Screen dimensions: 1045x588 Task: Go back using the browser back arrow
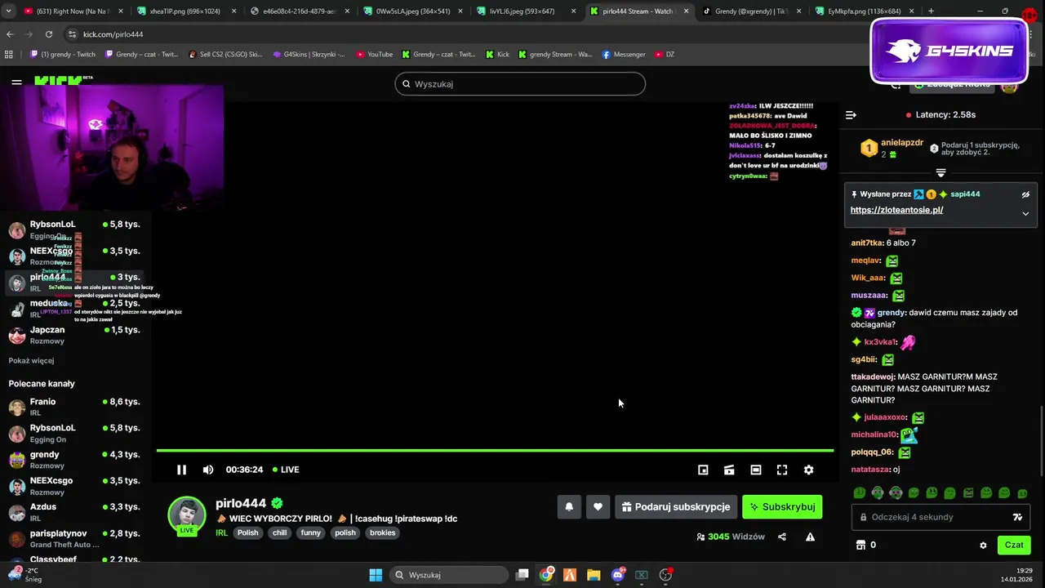[x=10, y=34]
